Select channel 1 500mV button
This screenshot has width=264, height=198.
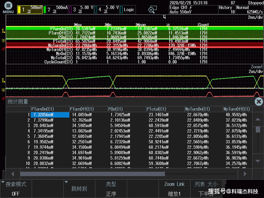pyautogui.click(x=30, y=9)
